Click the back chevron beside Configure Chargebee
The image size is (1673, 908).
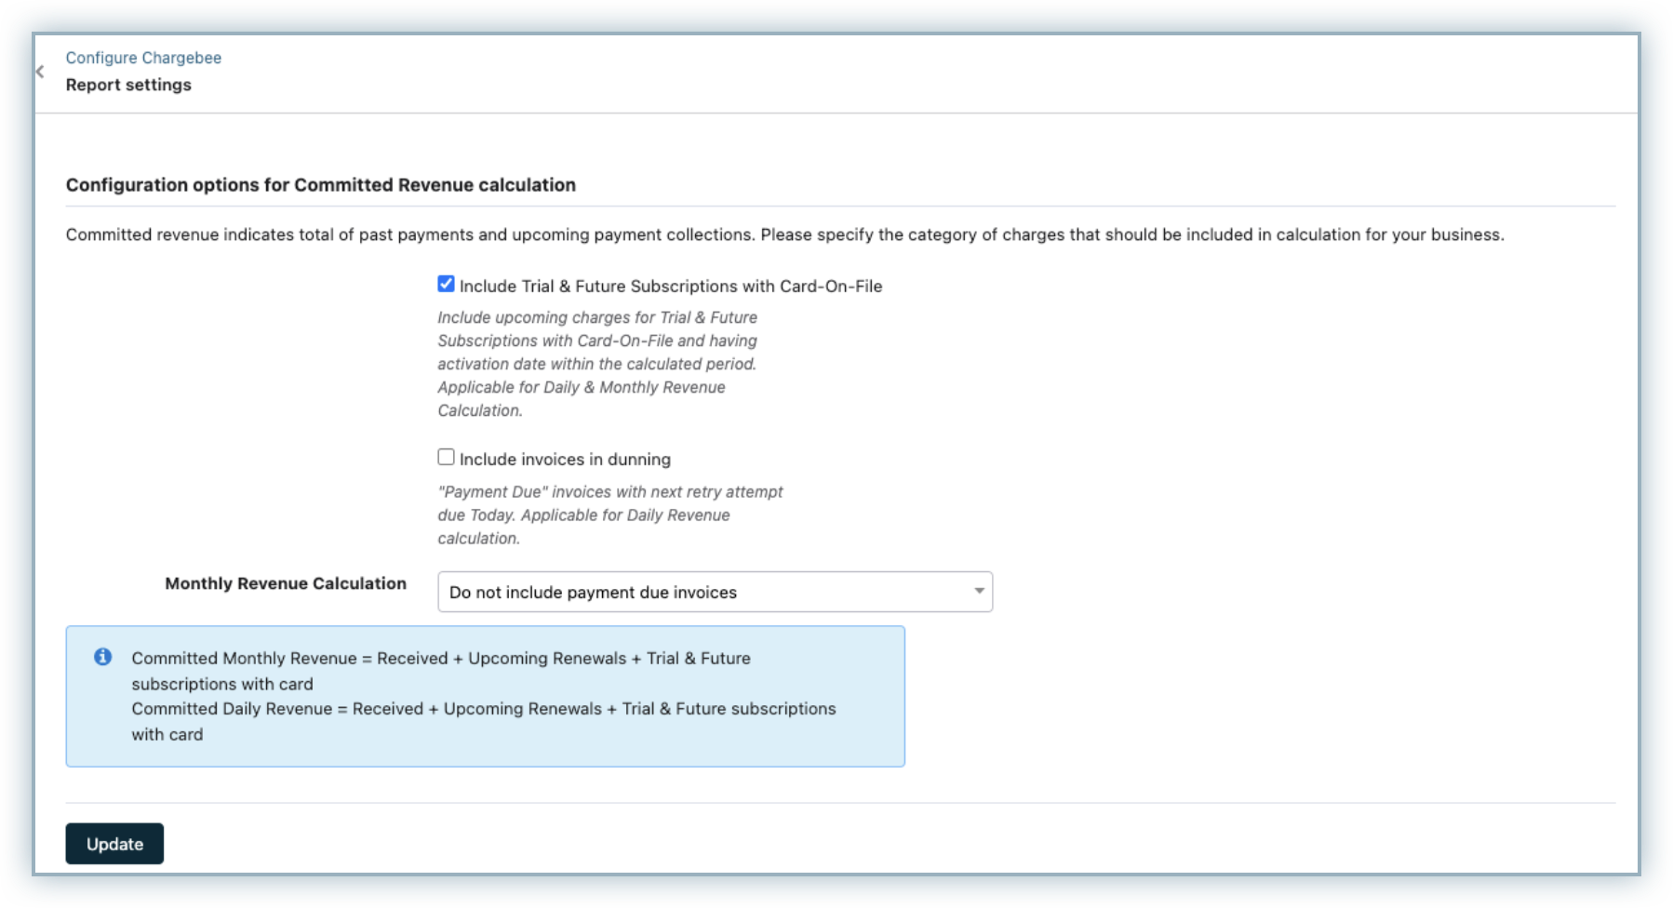tap(40, 72)
